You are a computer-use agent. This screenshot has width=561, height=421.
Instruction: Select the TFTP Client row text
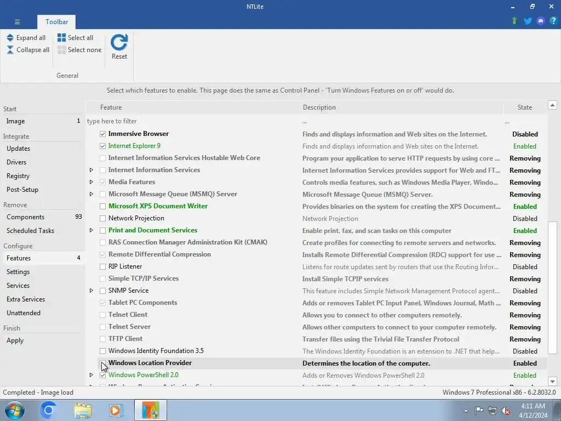tap(125, 339)
